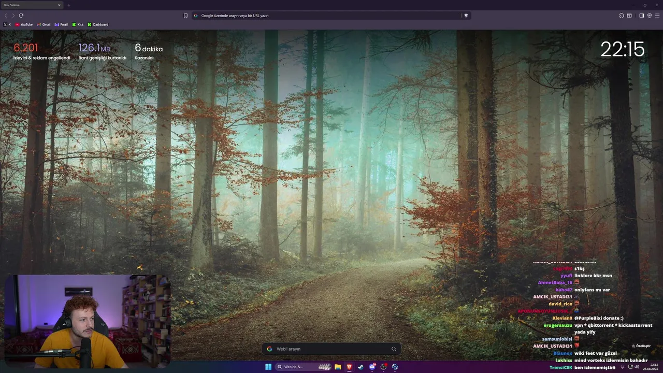The height and width of the screenshot is (373, 663).
Task: Click chat message 'onlyfans mı var'
Action: tap(592, 290)
